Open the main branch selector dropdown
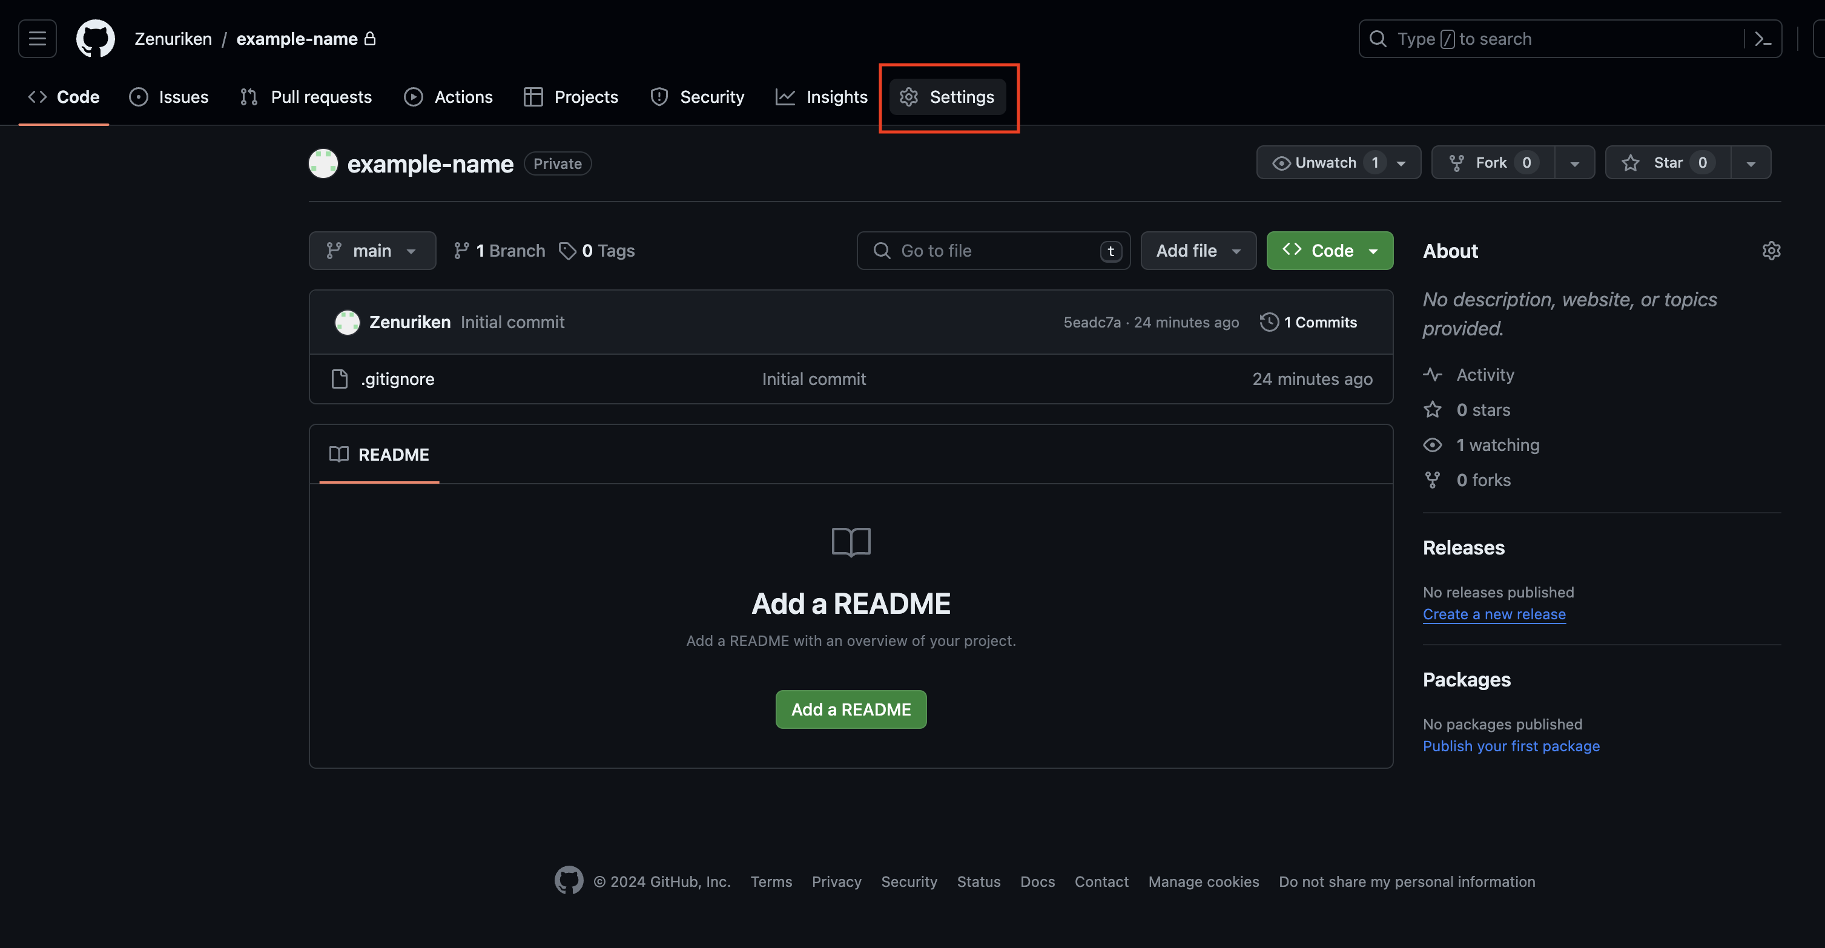1825x948 pixels. click(x=372, y=251)
